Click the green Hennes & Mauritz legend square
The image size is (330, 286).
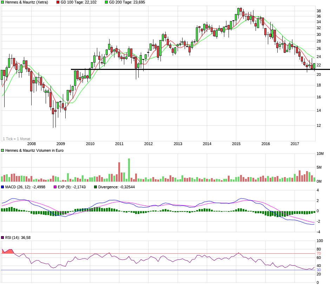pos(3,2)
